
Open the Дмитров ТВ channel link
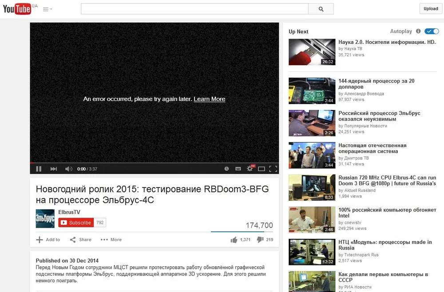click(x=357, y=158)
